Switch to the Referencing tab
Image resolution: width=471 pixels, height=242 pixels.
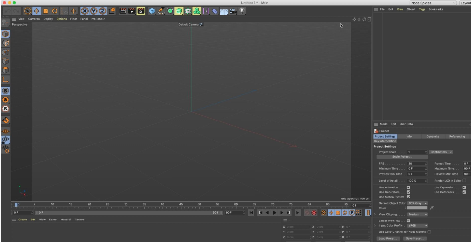(457, 136)
